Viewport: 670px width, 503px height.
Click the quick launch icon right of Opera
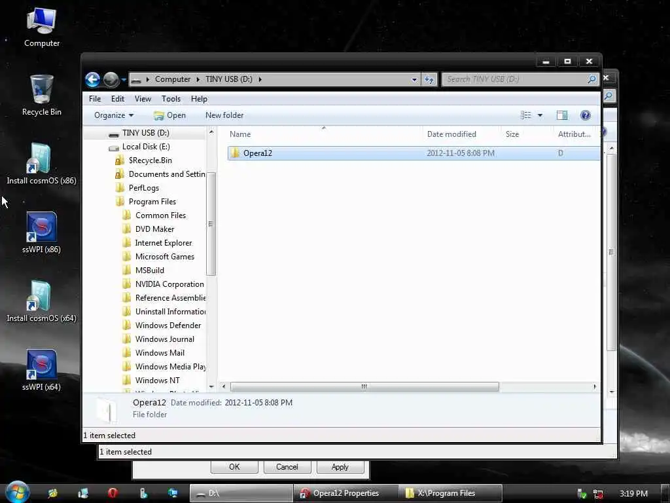pos(143,493)
